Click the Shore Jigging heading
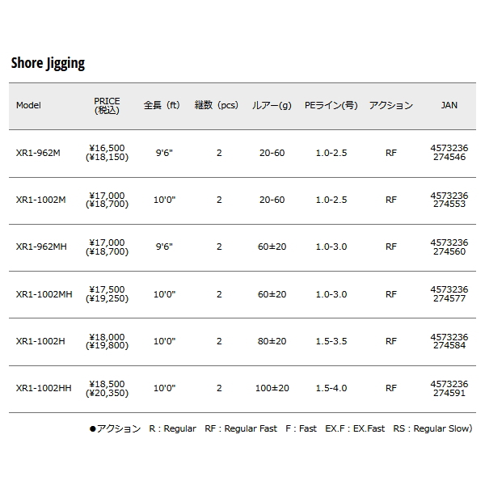This screenshot has width=485, height=485. (48, 63)
